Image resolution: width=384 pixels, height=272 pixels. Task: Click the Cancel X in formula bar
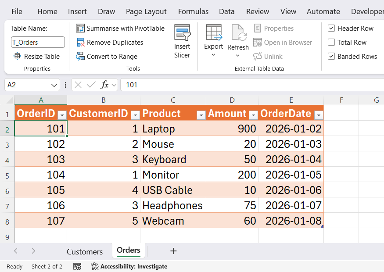pos(78,85)
